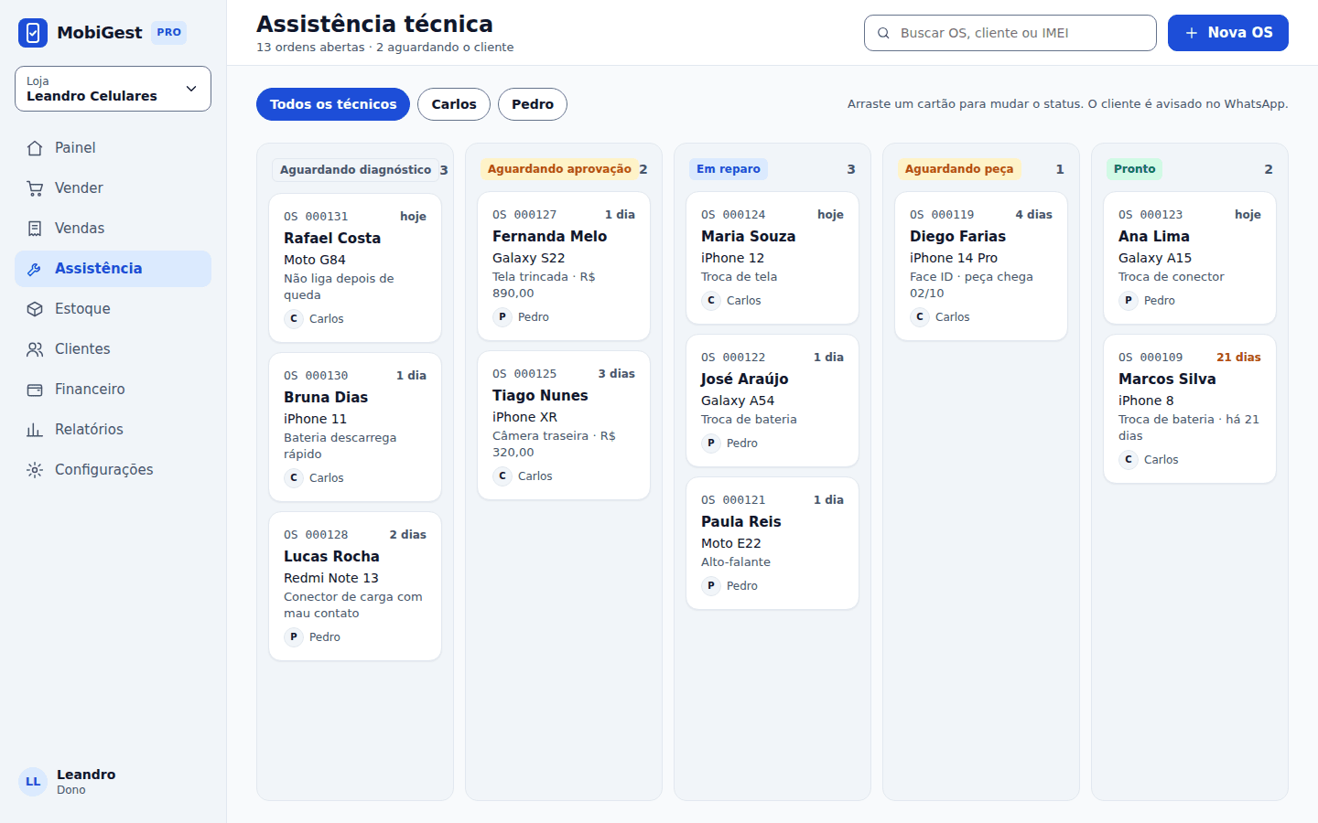Click the Aguardando aprovação column label
The image size is (1318, 823).
pos(559,169)
